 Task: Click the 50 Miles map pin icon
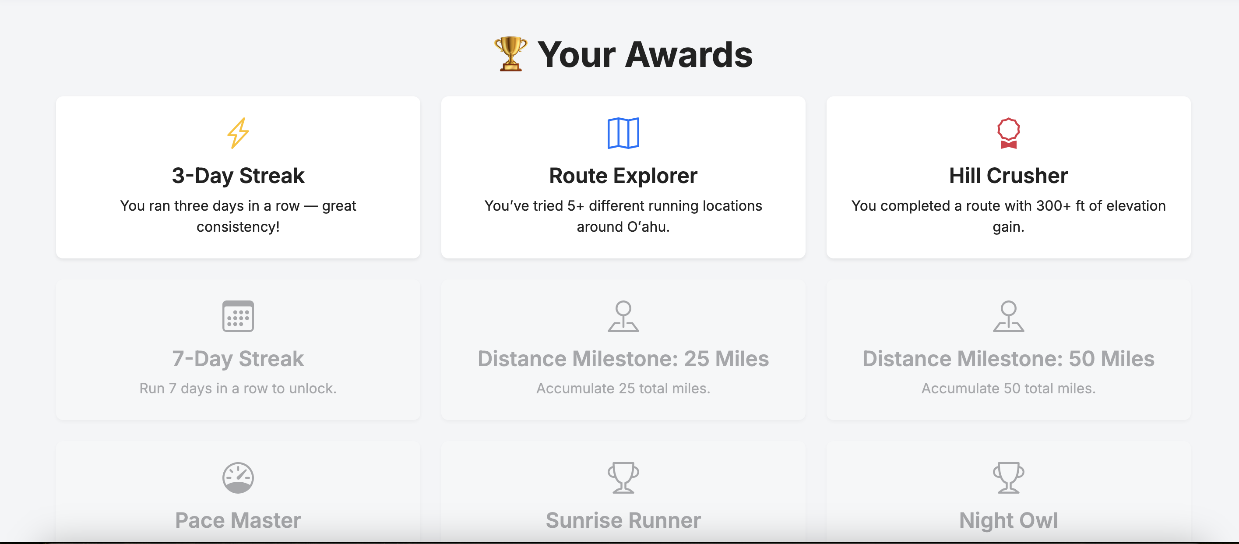1008,316
